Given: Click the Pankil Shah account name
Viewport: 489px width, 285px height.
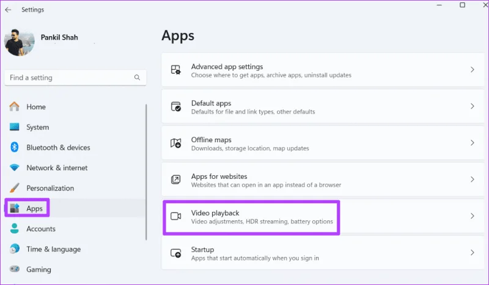Looking at the screenshot, I should pos(59,37).
